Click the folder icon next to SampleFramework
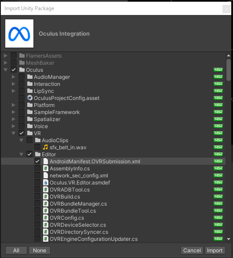233x258 pixels. [x=30, y=112]
